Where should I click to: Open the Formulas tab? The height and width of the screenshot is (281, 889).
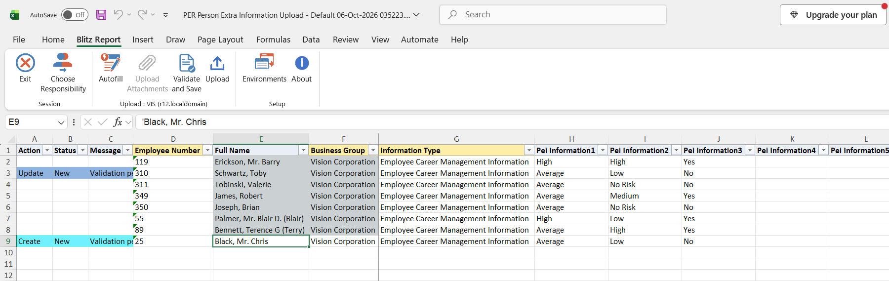[x=273, y=40]
